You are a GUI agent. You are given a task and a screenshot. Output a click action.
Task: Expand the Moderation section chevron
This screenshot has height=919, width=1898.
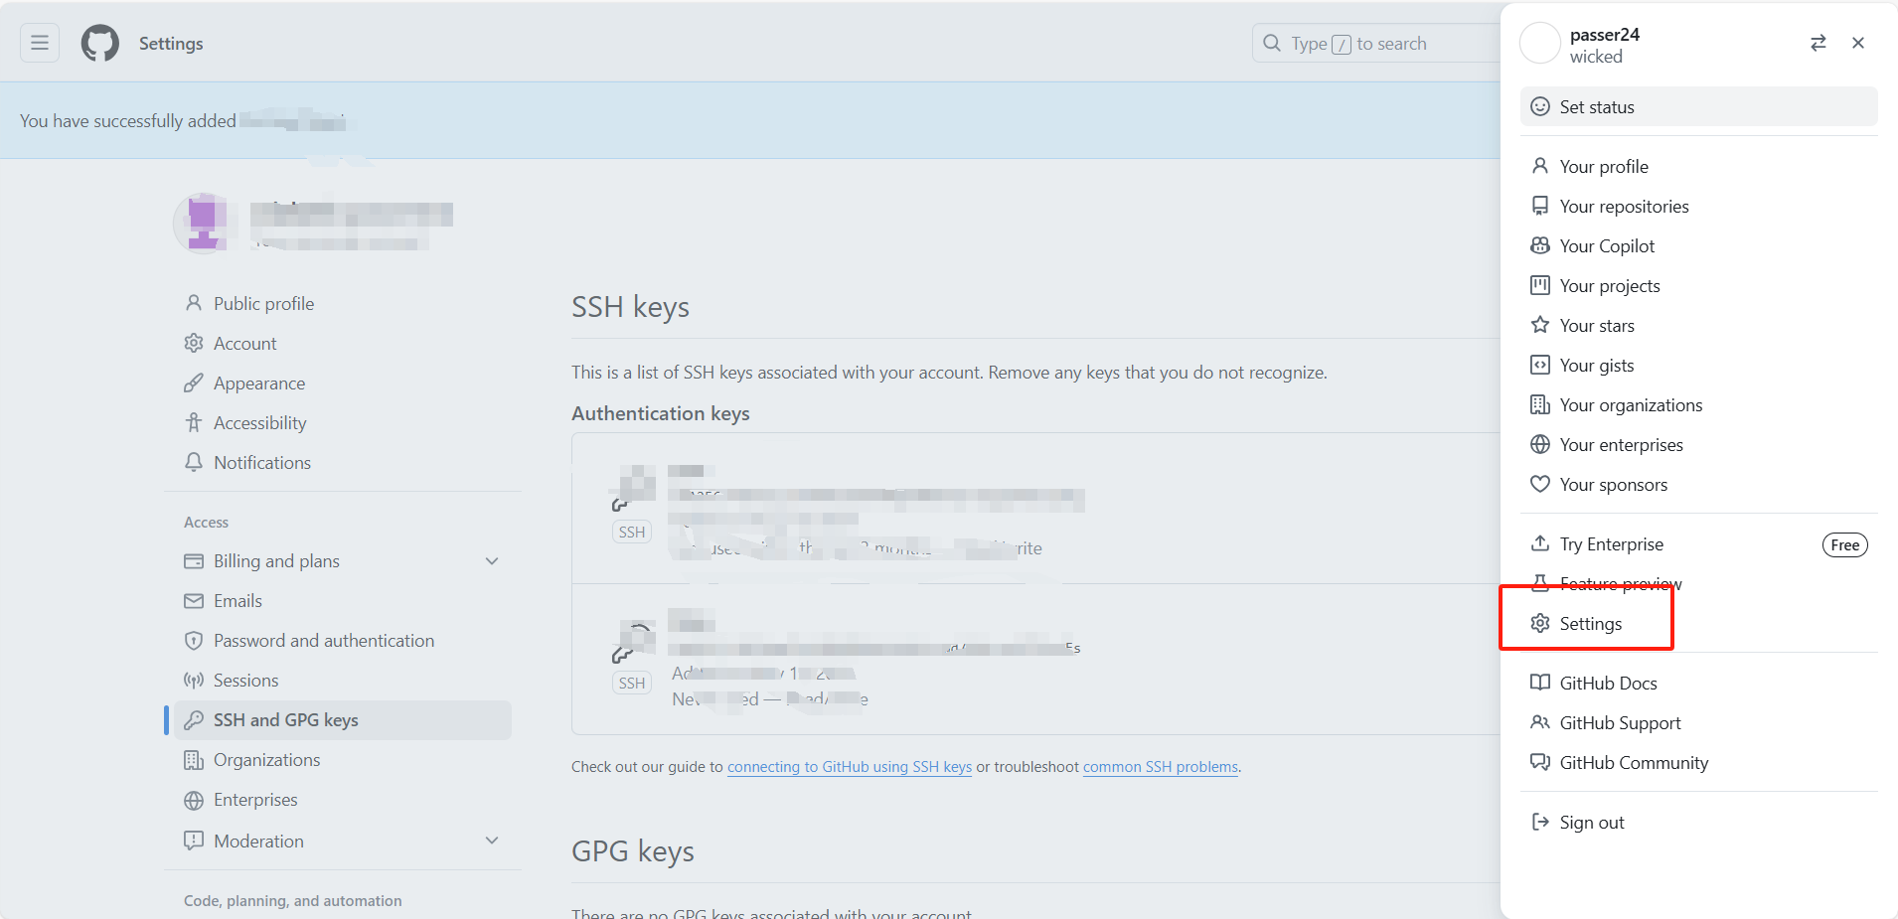tap(491, 841)
